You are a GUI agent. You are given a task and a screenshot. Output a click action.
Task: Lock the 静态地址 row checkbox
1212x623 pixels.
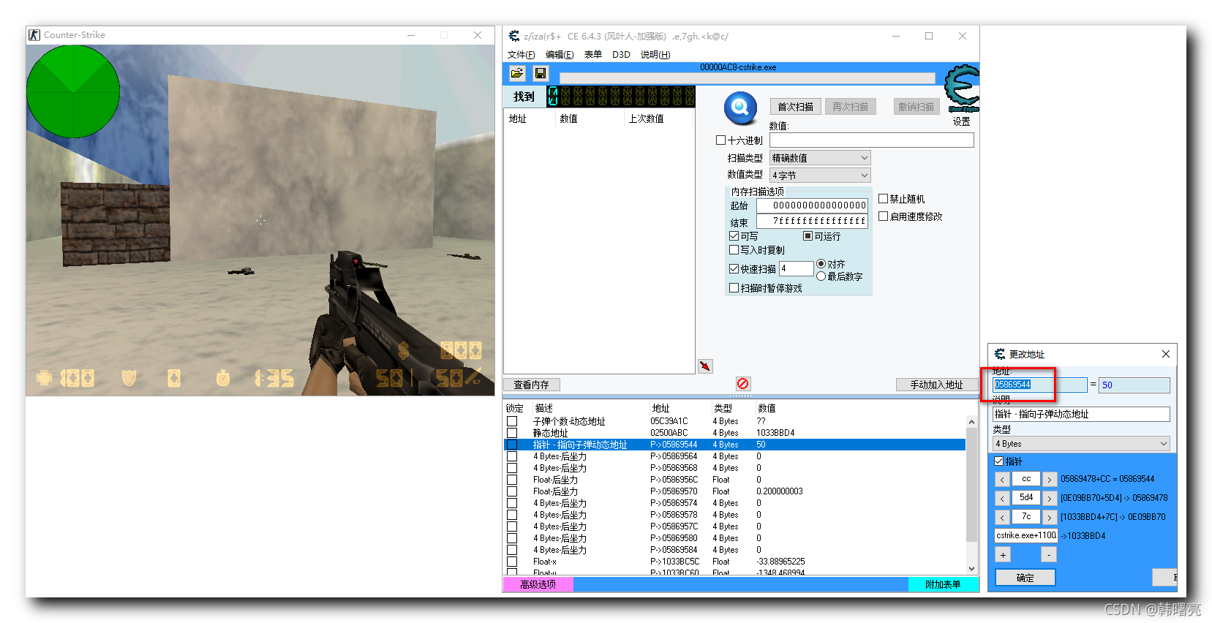(512, 433)
